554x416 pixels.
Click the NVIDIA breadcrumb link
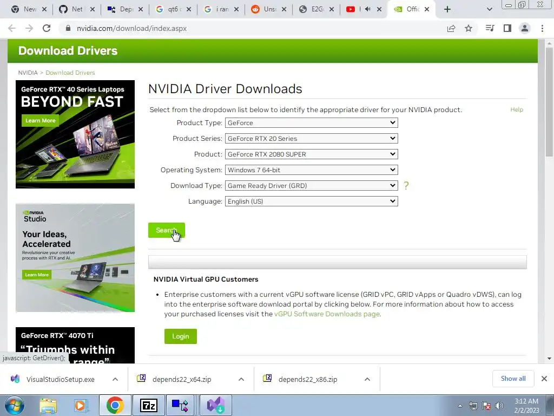(28, 73)
